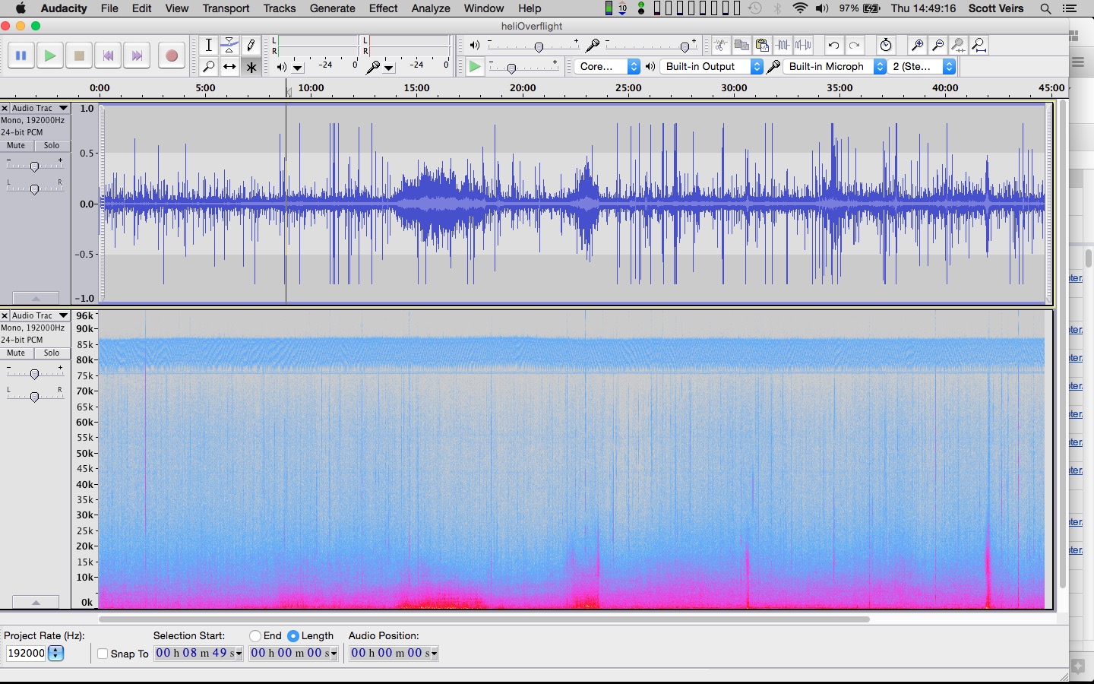Click the Zoom In magnifier icon

[917, 46]
